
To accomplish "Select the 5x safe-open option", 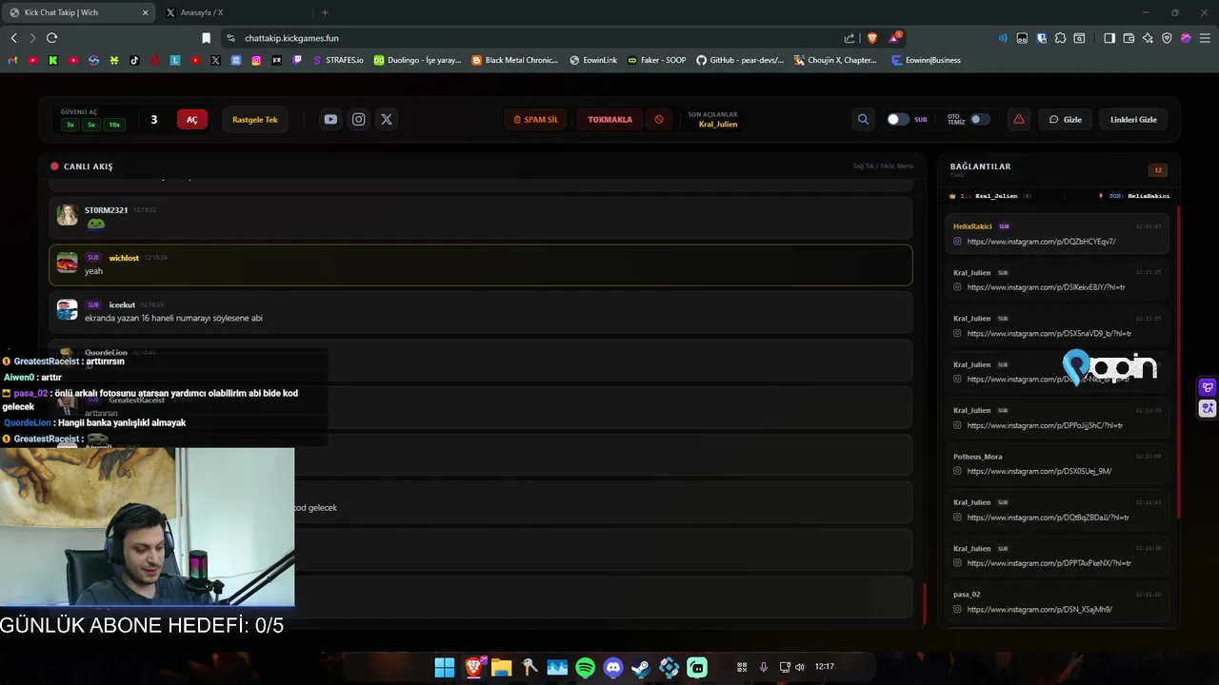I will tap(91, 125).
